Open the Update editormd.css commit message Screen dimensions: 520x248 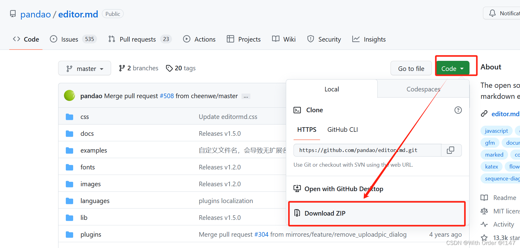(228, 117)
